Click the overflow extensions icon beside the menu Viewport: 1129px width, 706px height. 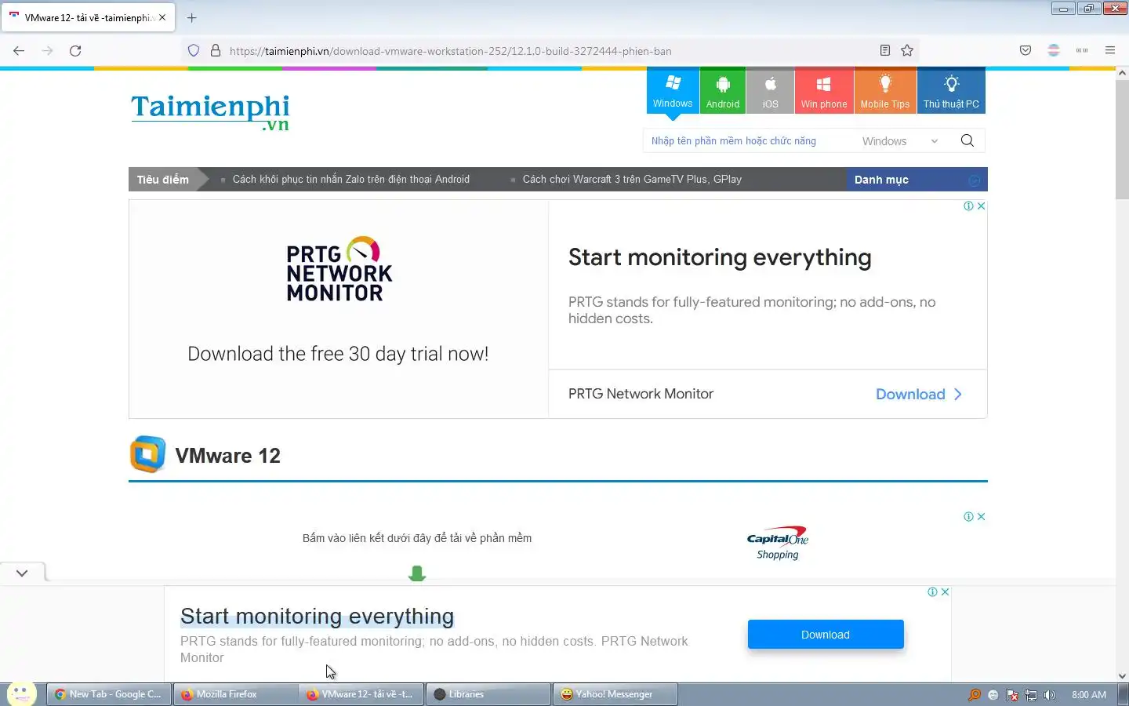[x=1082, y=51]
